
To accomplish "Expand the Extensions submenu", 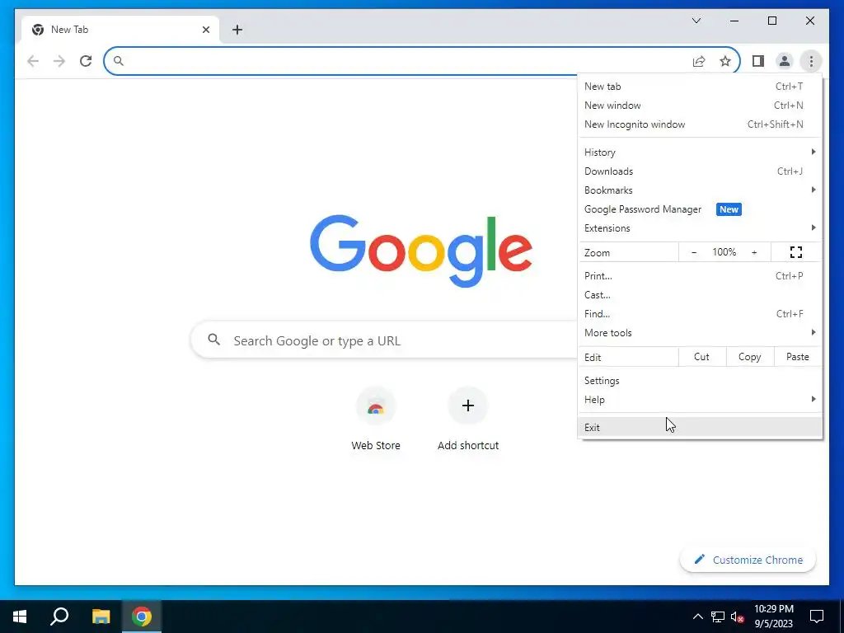I will [700, 228].
